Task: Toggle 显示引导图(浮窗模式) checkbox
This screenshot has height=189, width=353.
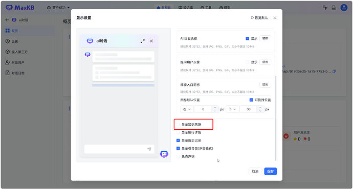Action: click(x=178, y=148)
